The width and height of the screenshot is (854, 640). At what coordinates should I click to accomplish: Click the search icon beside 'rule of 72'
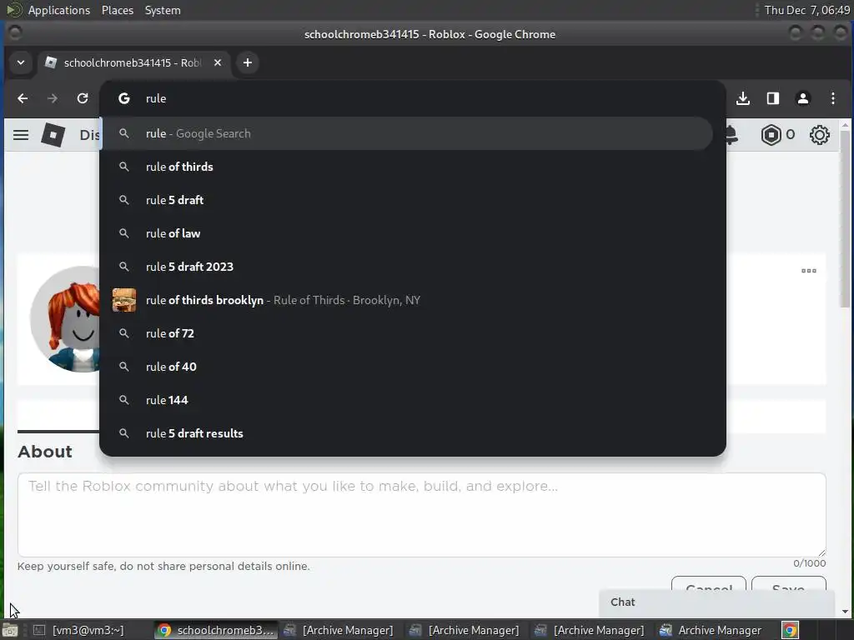[124, 333]
